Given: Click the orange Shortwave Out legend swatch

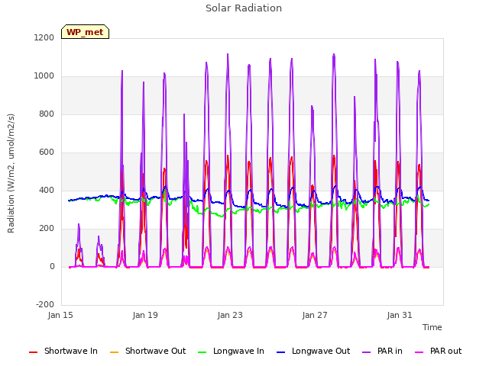Looking at the screenshot, I should coord(114,352).
